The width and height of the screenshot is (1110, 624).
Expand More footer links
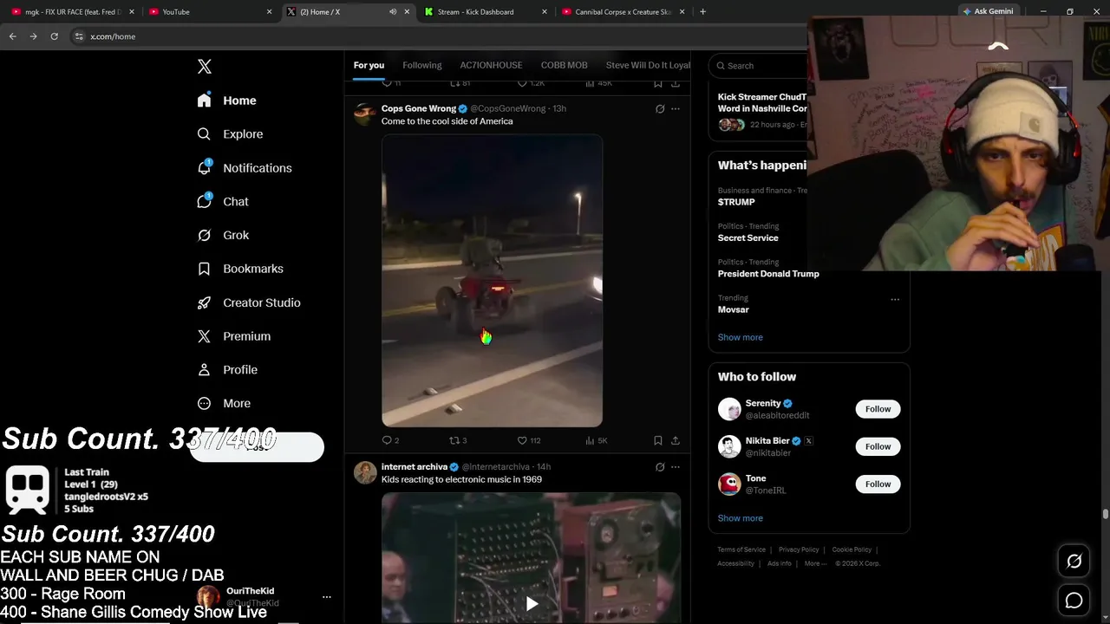[814, 563]
